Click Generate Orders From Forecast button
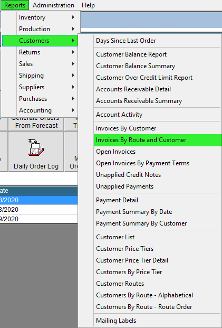The image size is (222, 328). coord(36,124)
